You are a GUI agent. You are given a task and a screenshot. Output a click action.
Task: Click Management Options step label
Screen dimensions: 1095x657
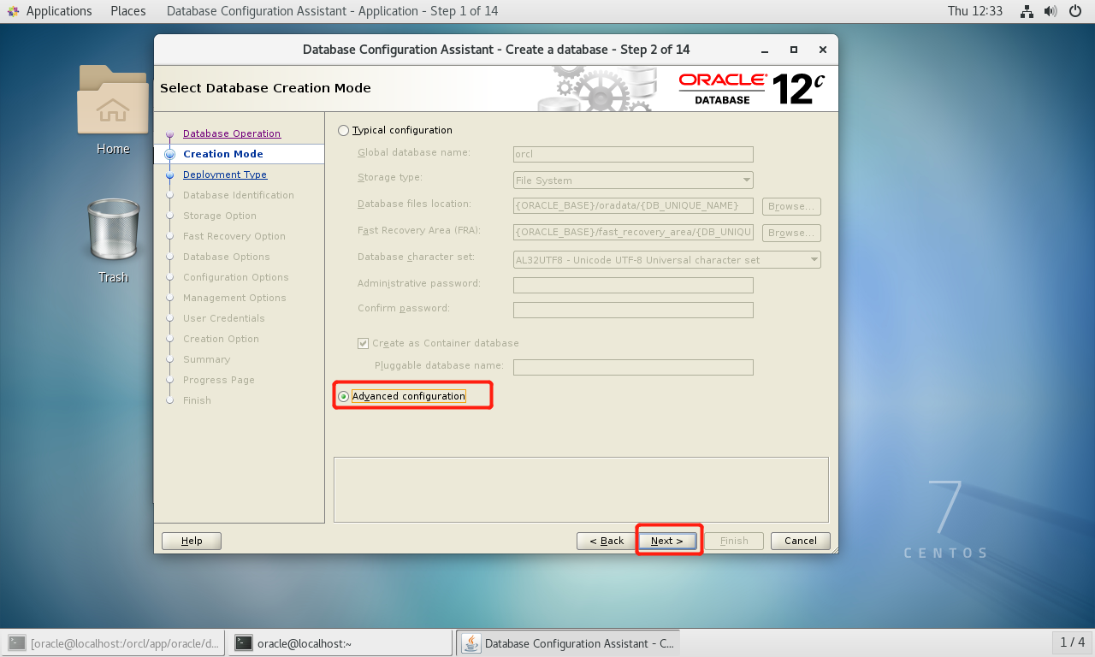point(234,298)
